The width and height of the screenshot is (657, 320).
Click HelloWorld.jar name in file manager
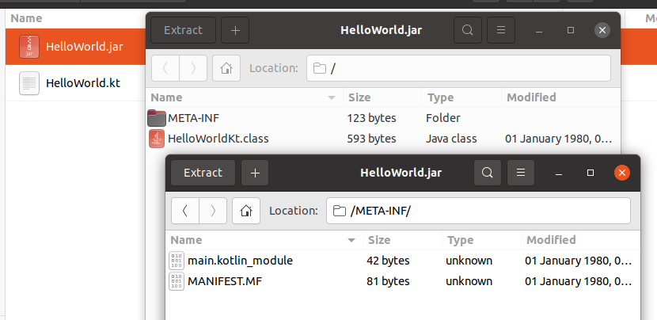coord(84,47)
